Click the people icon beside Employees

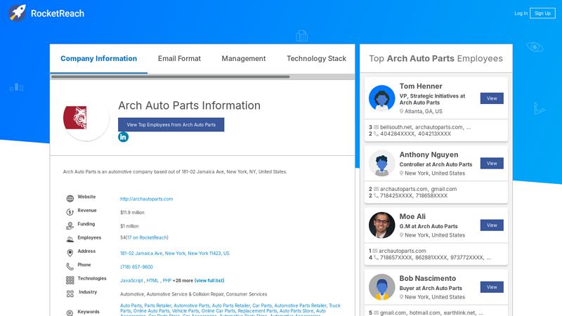coord(70,239)
